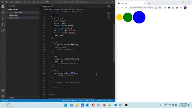
Task: Close zoom.html in Open Editors list
Action: (x=10, y=12)
